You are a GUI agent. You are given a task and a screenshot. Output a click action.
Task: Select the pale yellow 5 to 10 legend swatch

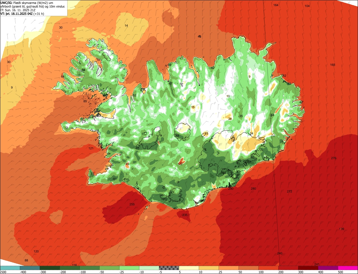tap(189, 268)
